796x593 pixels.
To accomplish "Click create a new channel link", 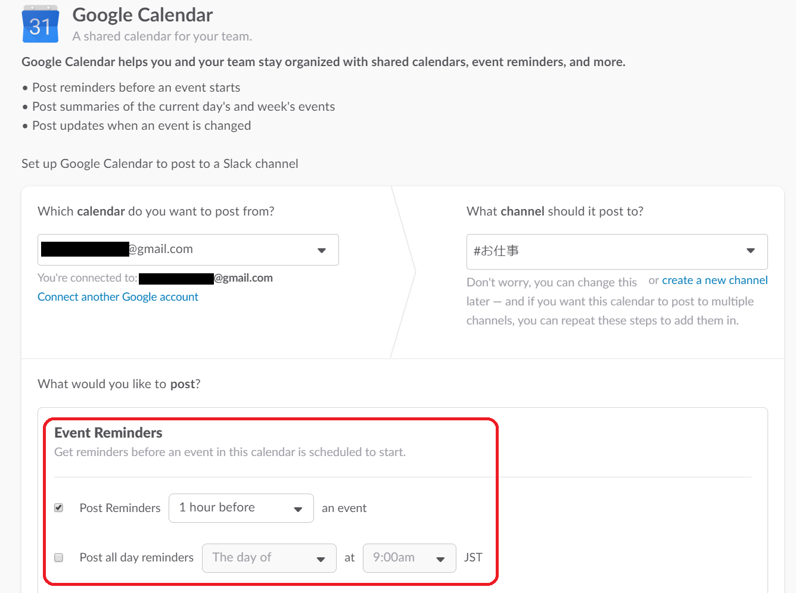I will click(x=714, y=280).
